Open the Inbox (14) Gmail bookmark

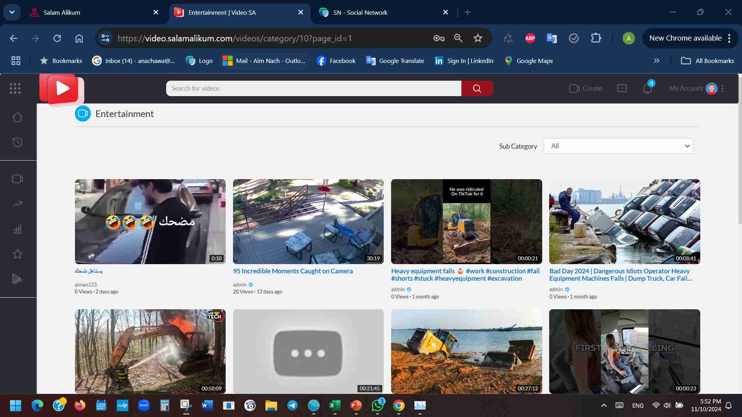pyautogui.click(x=133, y=61)
